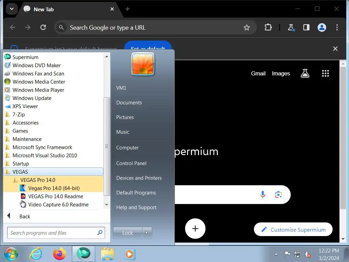Open the Extensions puzzle icon

268,27
